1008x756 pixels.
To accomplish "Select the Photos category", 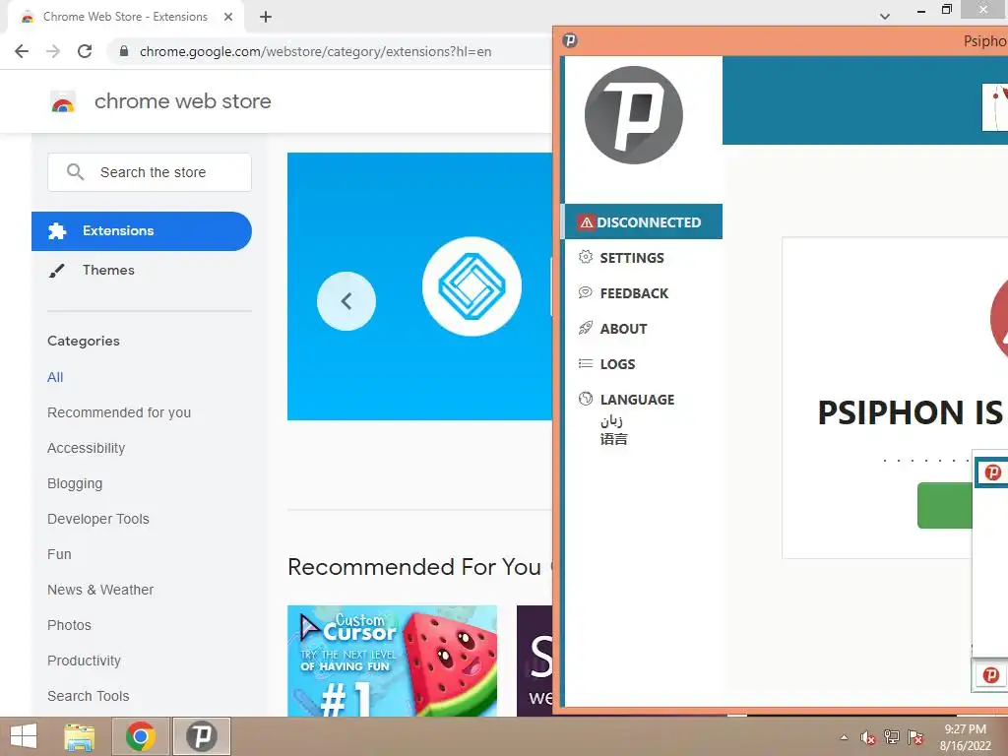I will click(69, 625).
